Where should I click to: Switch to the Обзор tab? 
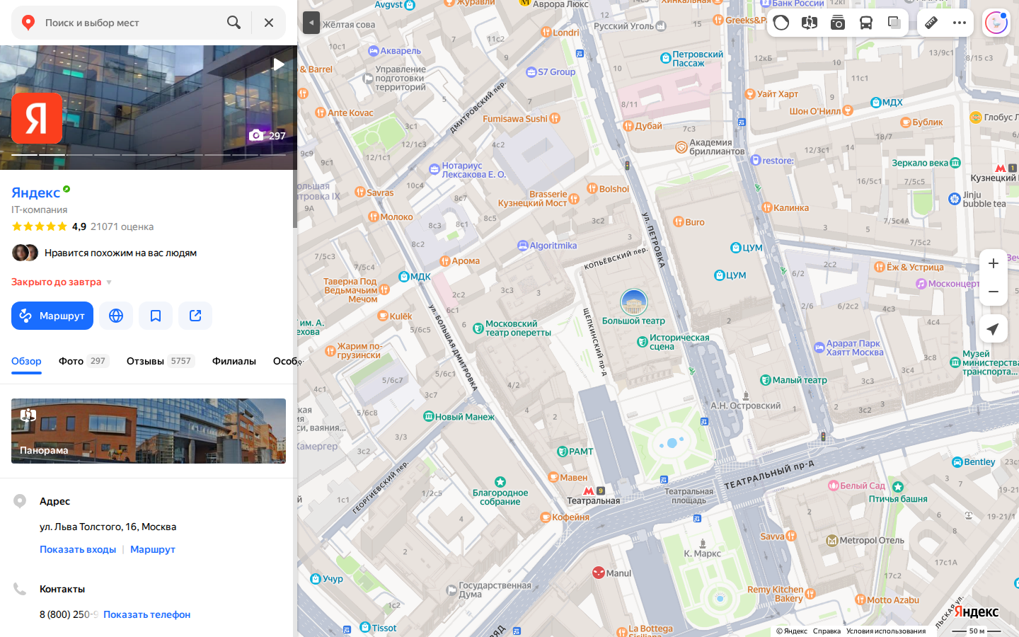pyautogui.click(x=26, y=361)
